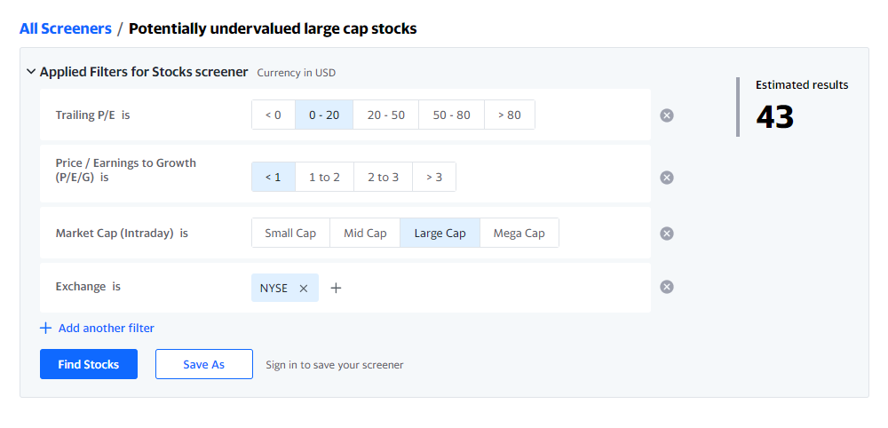The width and height of the screenshot is (888, 428).
Task: Select PEG ratio greater than 3
Action: [434, 178]
